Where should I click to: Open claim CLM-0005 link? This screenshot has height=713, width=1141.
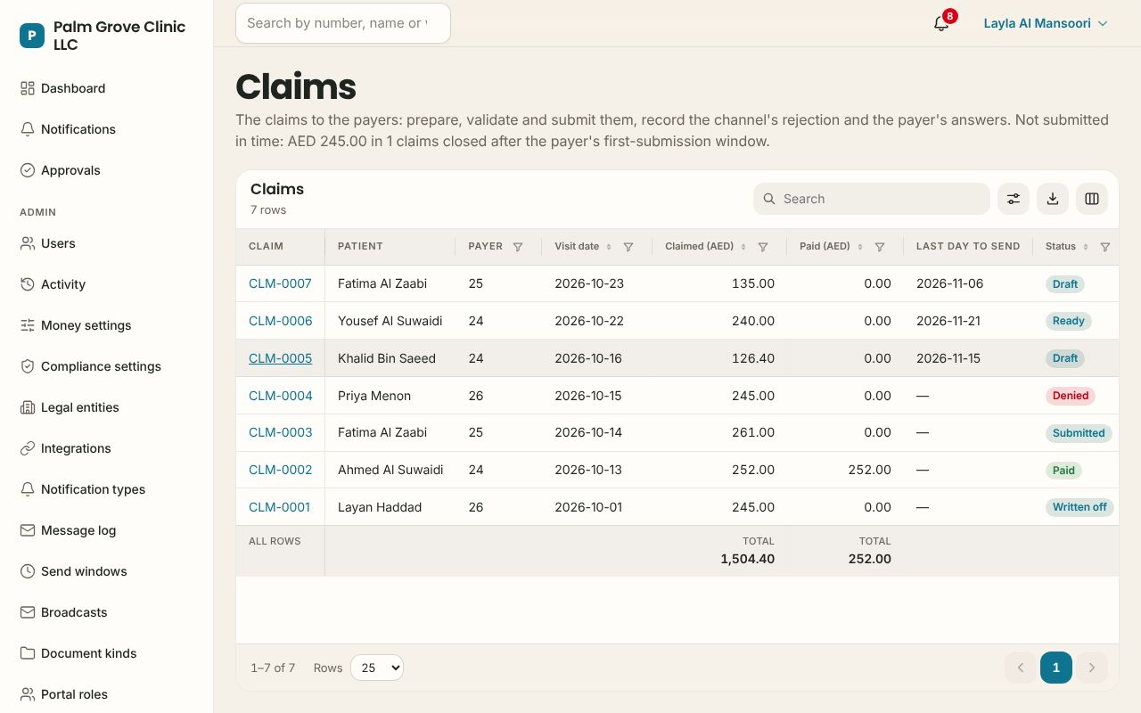click(280, 358)
